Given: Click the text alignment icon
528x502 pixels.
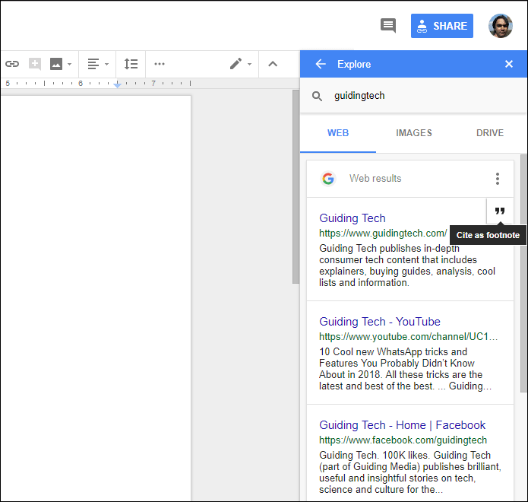Looking at the screenshot, I should [93, 64].
